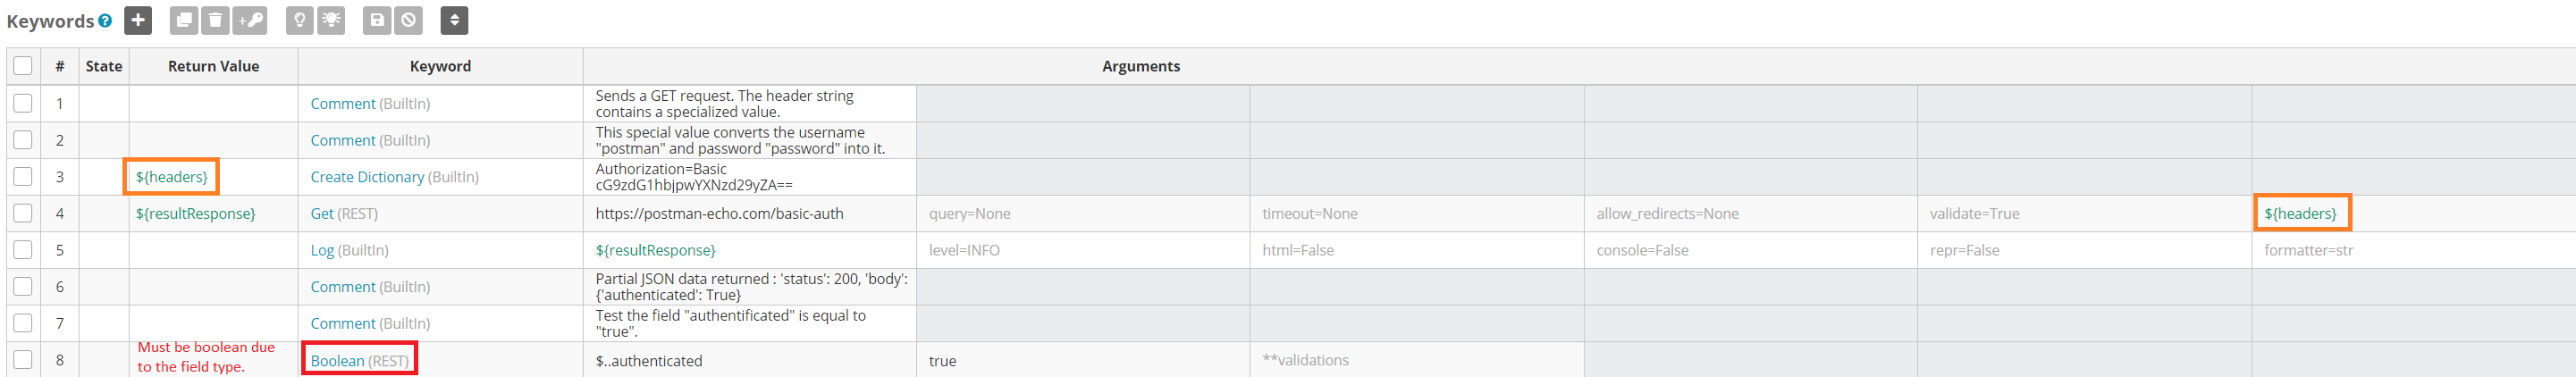
Task: Check the box for row 8
Action: pyautogui.click(x=23, y=359)
